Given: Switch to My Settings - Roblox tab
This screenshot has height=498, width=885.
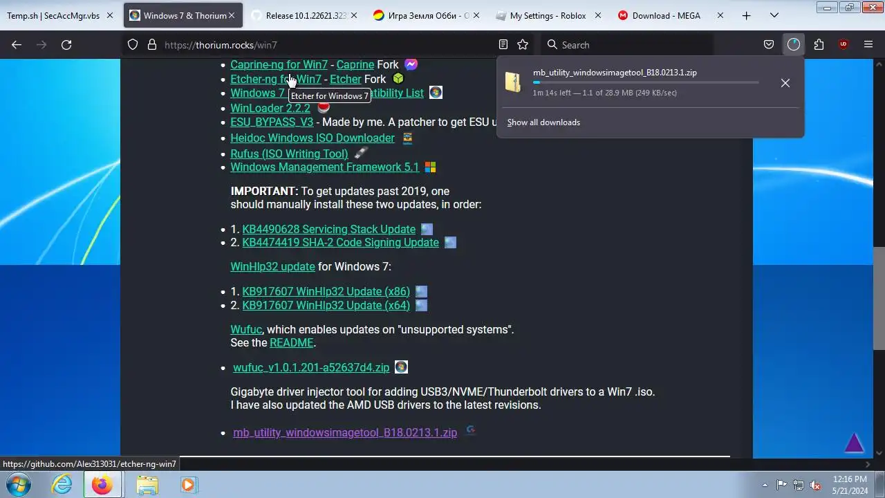Looking at the screenshot, I should (x=549, y=15).
